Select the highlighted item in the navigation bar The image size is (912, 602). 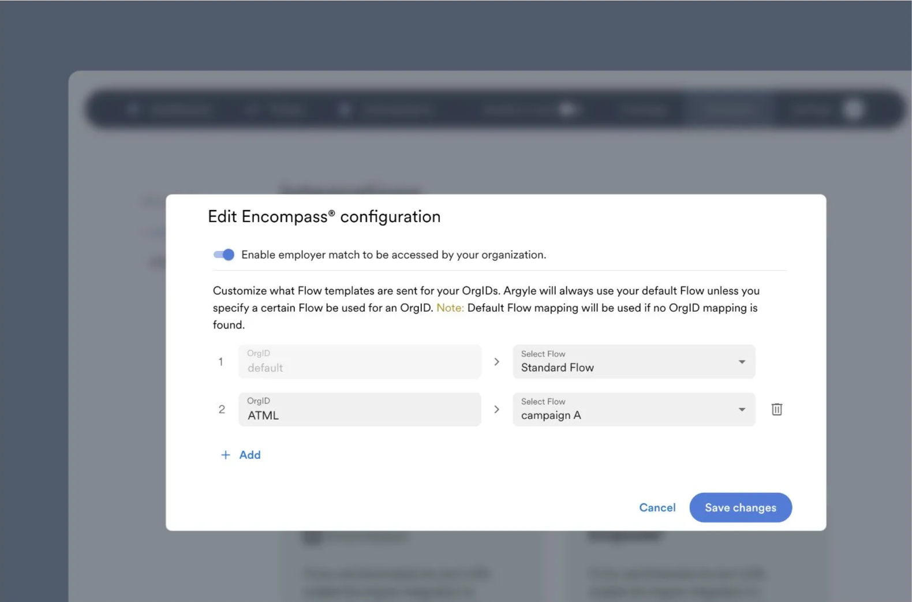[729, 109]
